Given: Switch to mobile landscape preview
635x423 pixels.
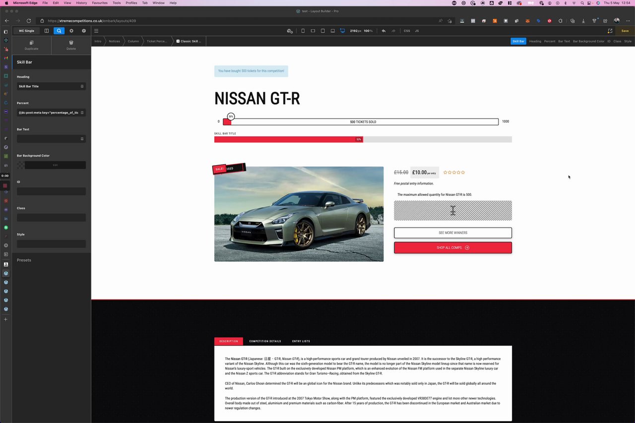Looking at the screenshot, I should [313, 31].
